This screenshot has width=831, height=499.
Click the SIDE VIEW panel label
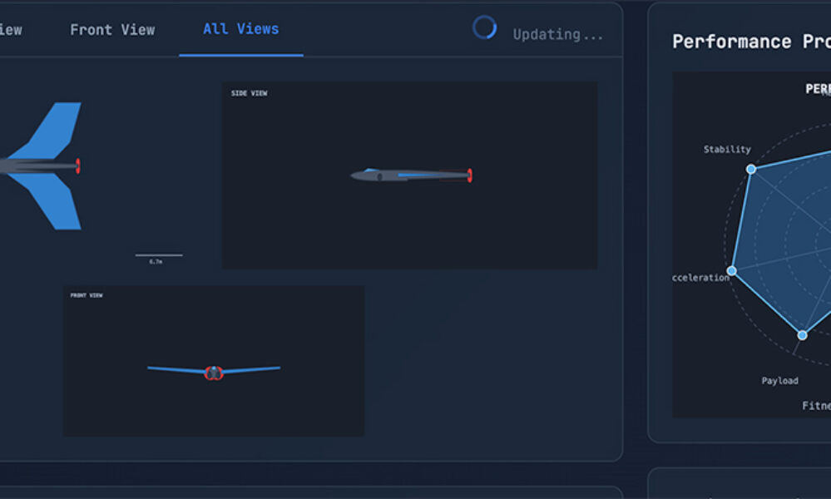[249, 93]
